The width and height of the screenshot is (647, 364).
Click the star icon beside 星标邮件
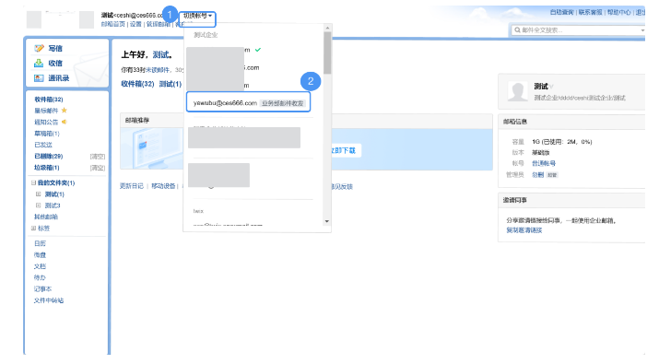[x=64, y=111]
